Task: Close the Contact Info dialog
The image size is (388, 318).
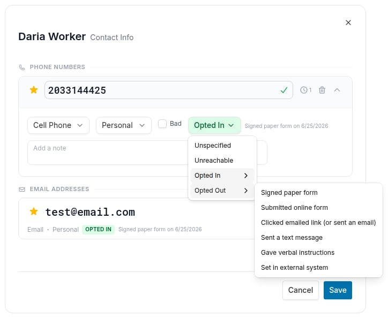Action: click(348, 22)
